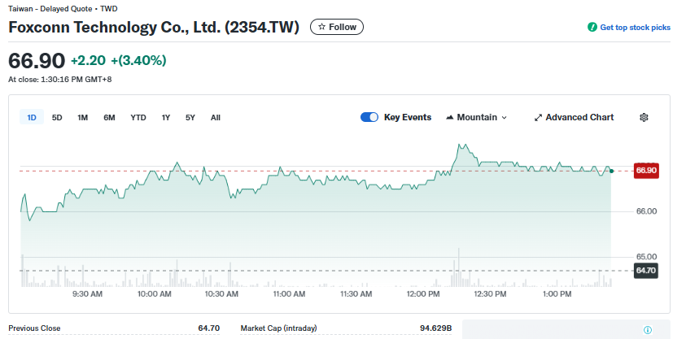Open chart settings with the gear icon
This screenshot has height=339, width=686.
(x=644, y=117)
